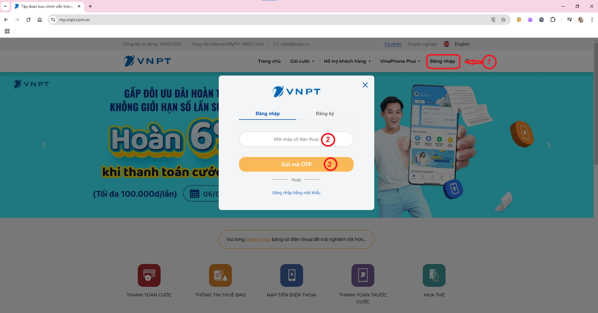Click the Gửi mã OTP button
Image resolution: width=598 pixels, height=313 pixels.
[x=296, y=164]
